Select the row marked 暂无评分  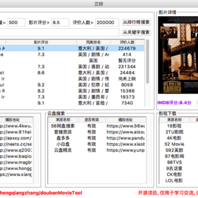tap(72, 61)
